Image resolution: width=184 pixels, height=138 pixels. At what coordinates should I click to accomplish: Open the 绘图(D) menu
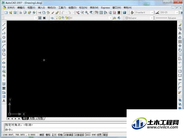[x=72, y=8]
